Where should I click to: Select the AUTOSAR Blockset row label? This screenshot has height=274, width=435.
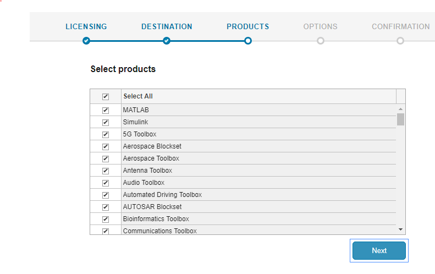pos(152,207)
